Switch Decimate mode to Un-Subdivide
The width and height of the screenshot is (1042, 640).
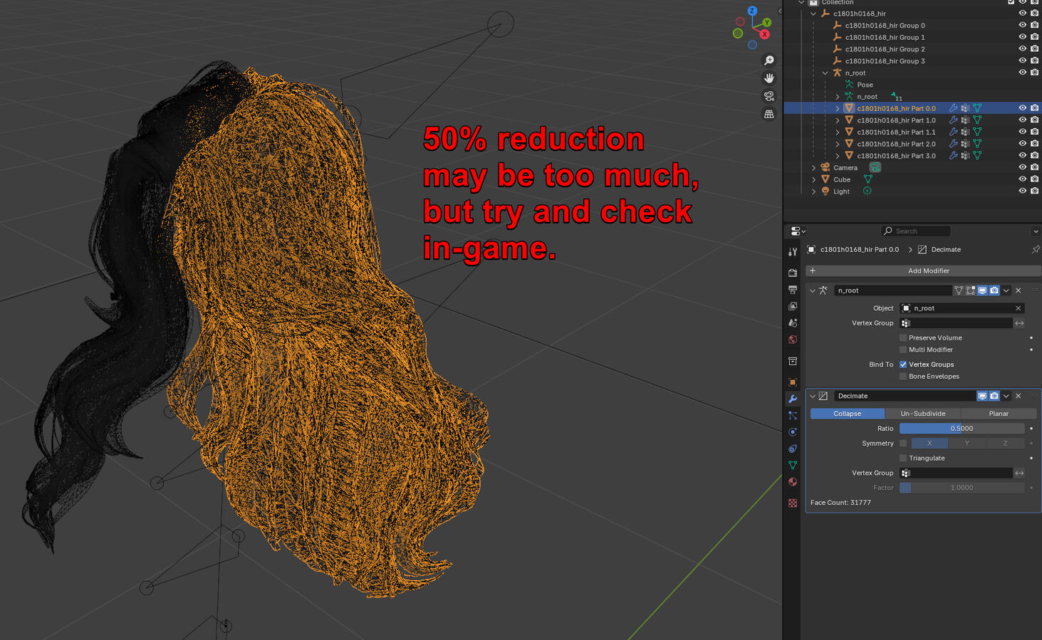click(922, 414)
